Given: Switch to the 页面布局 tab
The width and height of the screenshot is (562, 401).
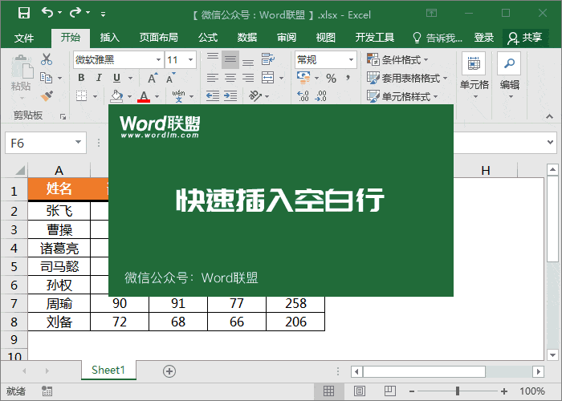Looking at the screenshot, I should (x=158, y=38).
